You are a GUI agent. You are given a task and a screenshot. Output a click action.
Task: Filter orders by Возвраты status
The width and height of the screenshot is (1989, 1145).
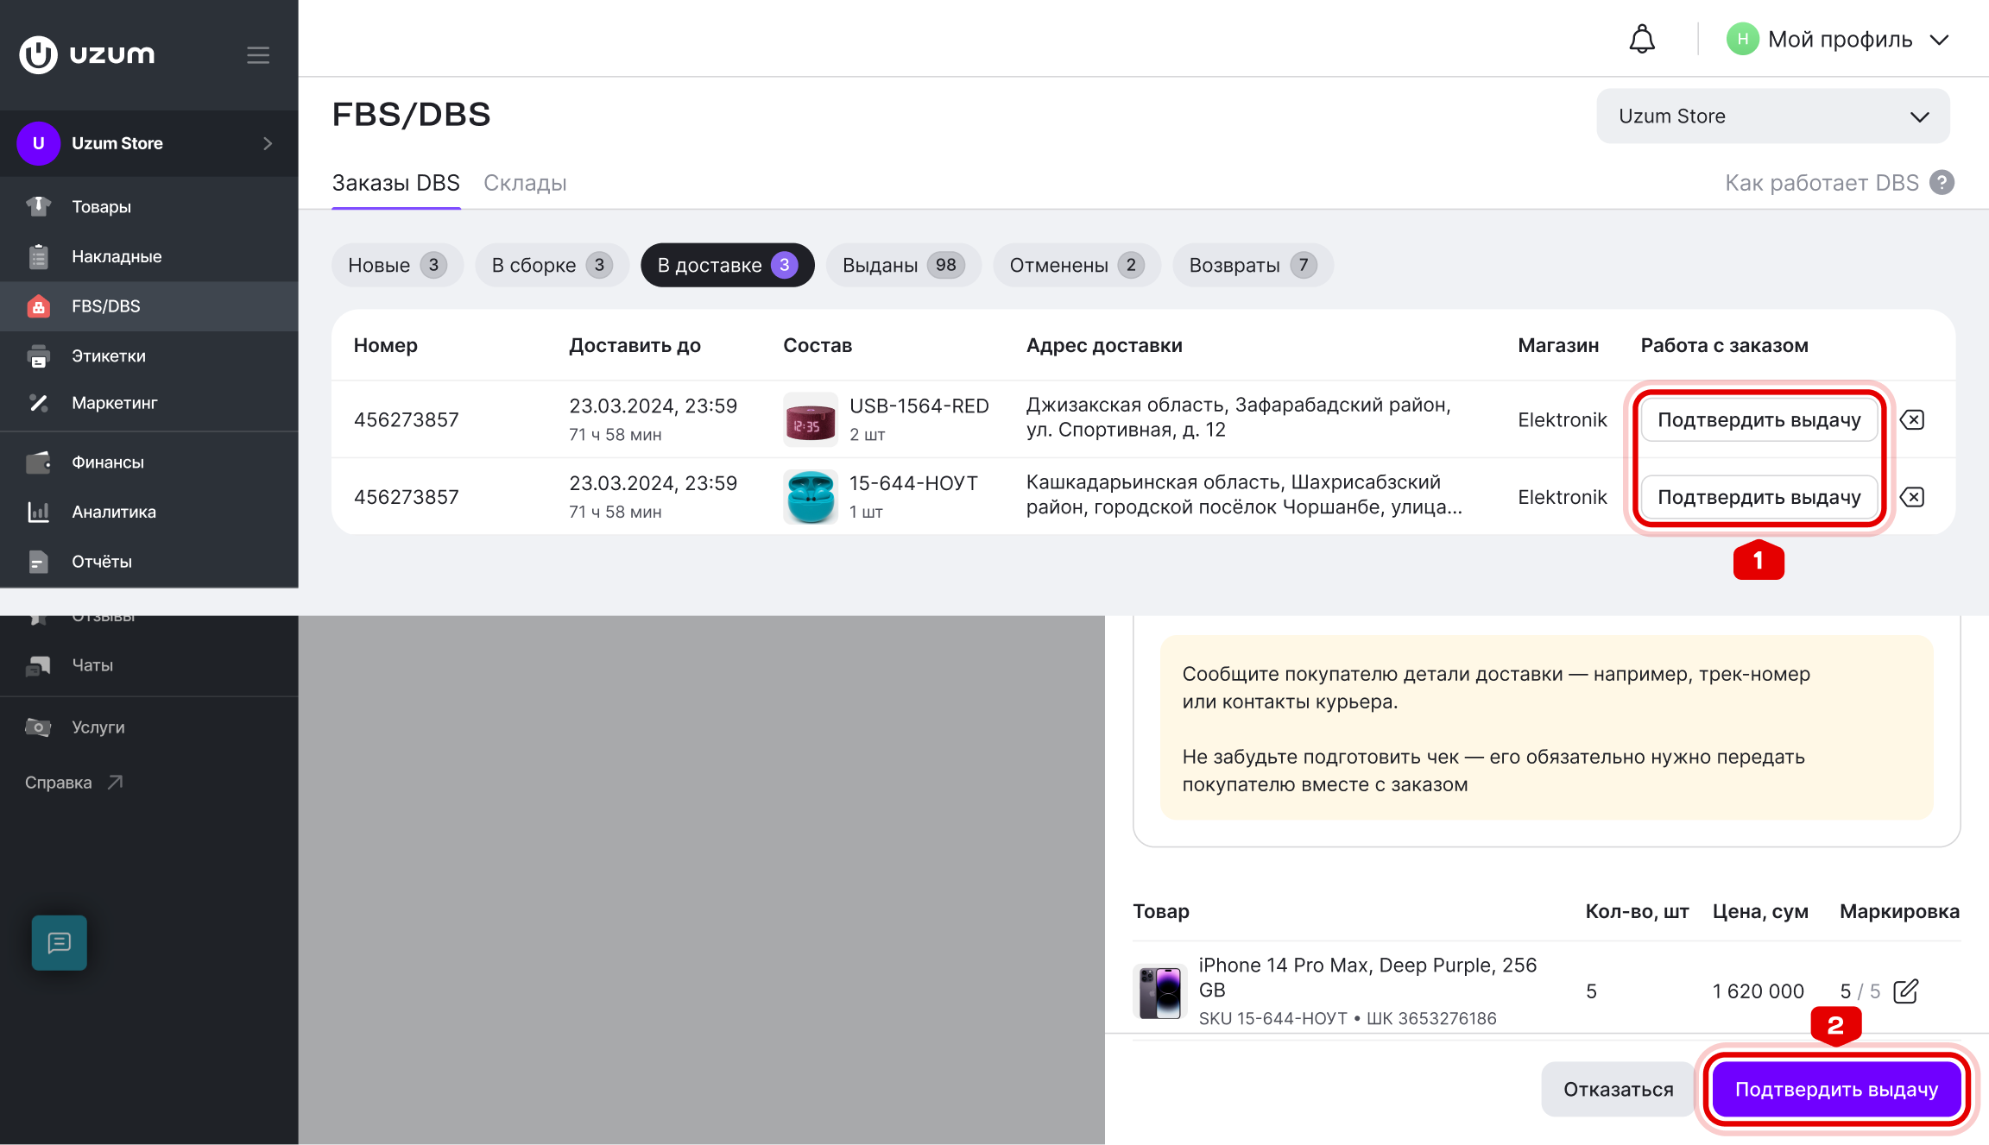pyautogui.click(x=1253, y=265)
